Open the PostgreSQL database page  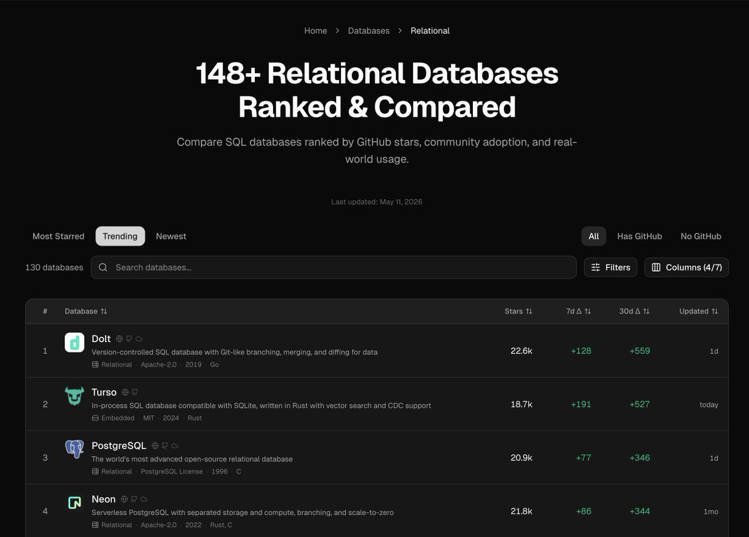[119, 445]
